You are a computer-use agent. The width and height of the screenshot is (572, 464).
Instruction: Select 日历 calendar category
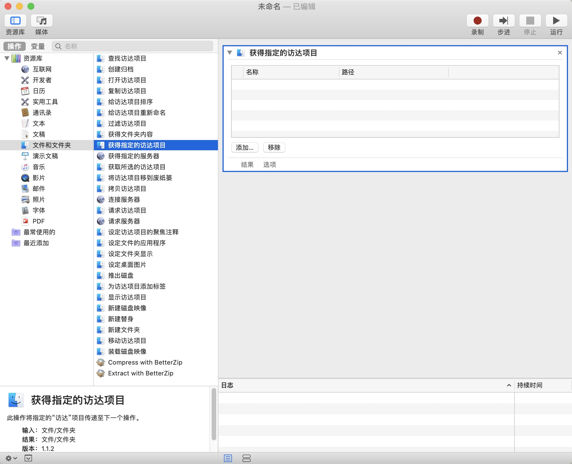click(39, 91)
